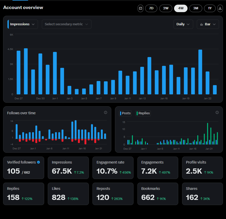This screenshot has height=219, width=226.
Task: Open the Daily frequency dropdown
Action: 183,24
